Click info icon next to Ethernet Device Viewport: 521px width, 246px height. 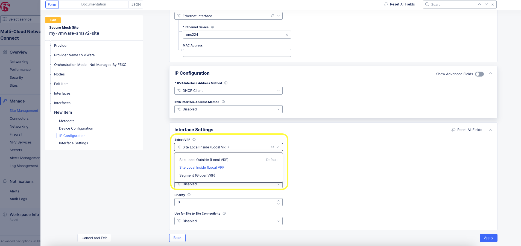pos(212,27)
